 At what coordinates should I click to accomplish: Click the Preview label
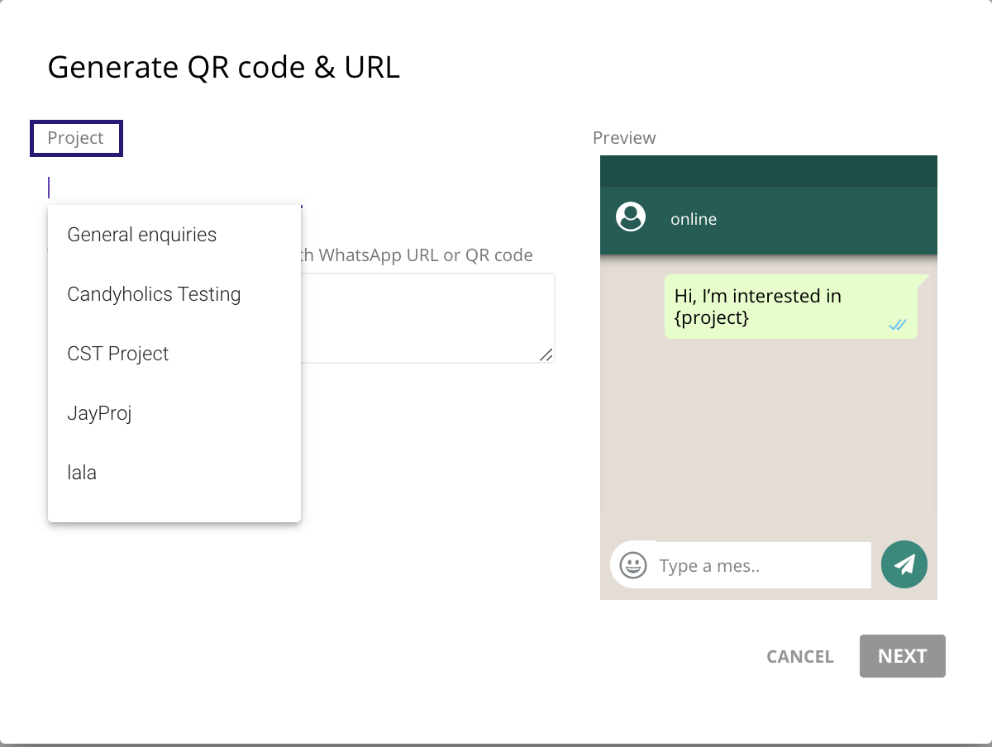click(624, 138)
